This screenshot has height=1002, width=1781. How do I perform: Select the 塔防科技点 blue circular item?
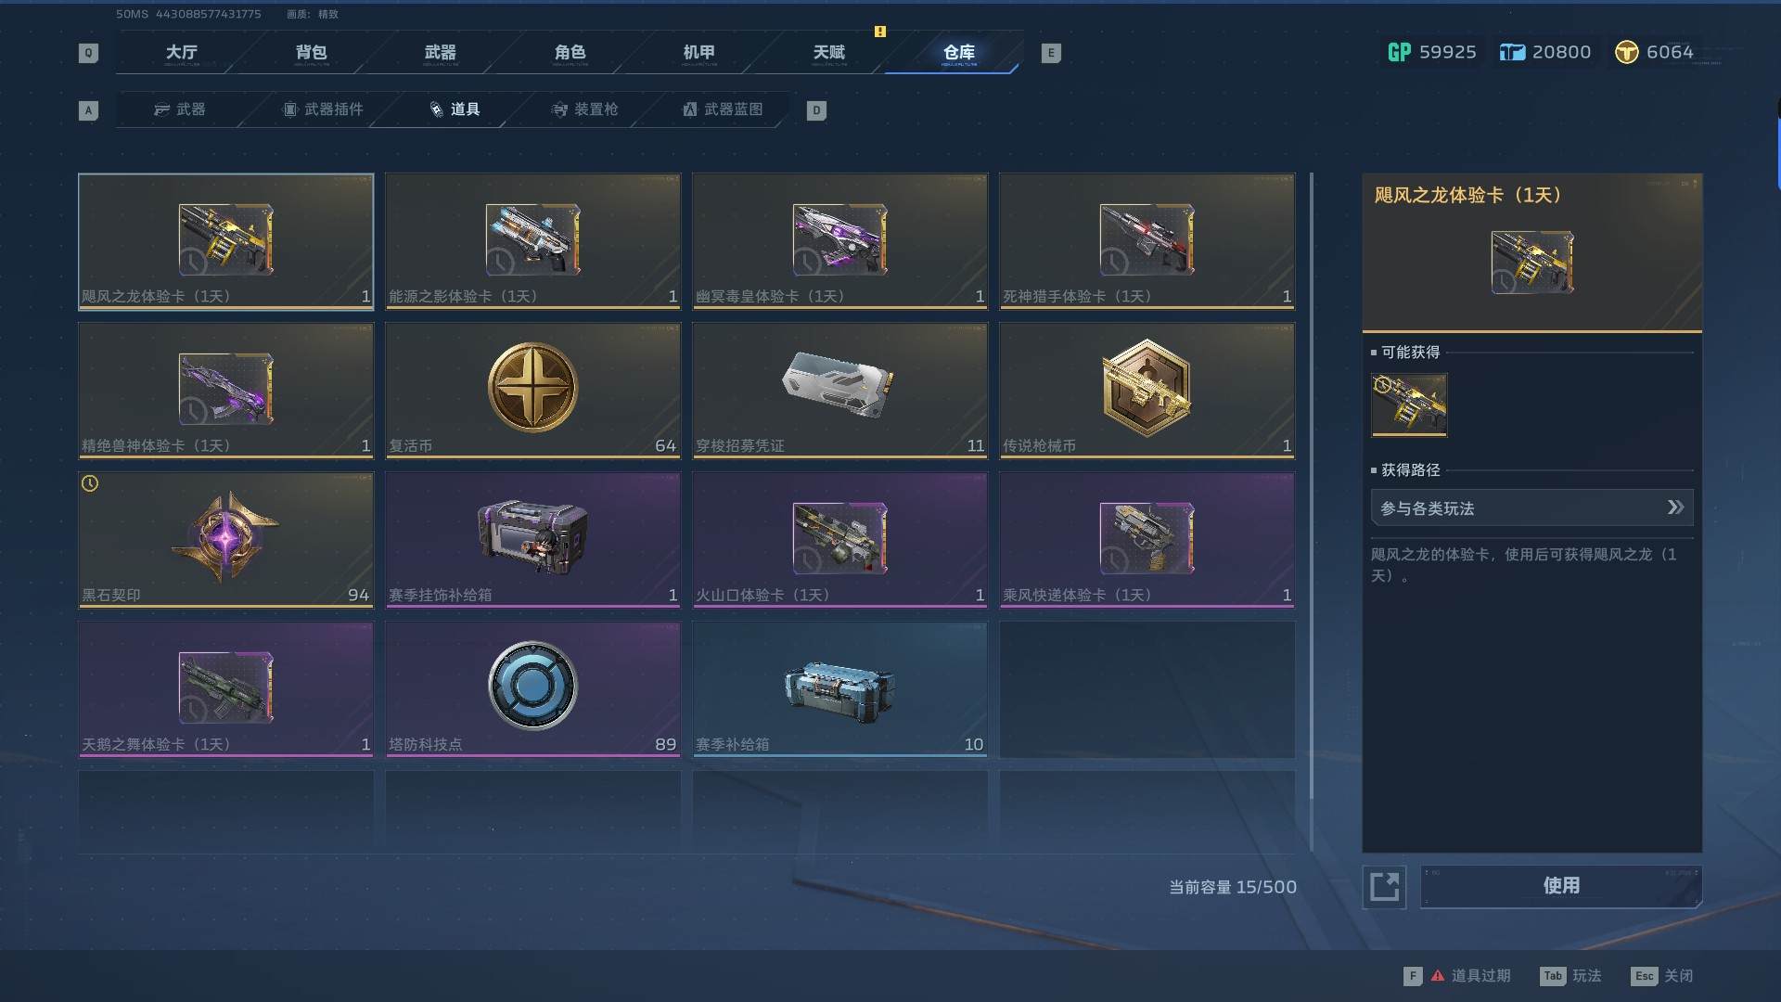click(532, 688)
